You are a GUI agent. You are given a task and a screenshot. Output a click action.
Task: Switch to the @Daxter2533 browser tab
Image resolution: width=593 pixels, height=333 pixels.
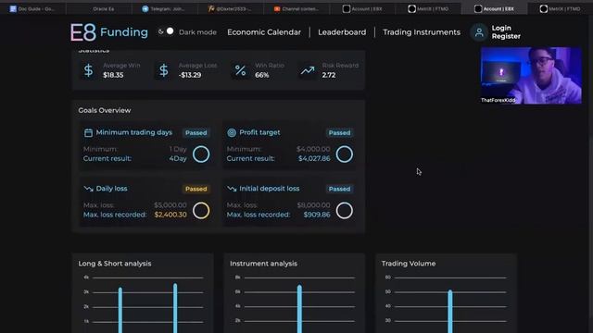[231, 8]
